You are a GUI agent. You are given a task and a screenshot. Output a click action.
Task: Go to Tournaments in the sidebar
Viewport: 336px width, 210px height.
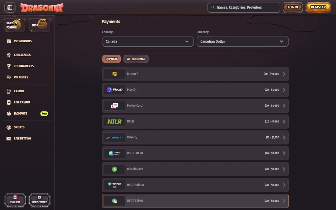[24, 66]
